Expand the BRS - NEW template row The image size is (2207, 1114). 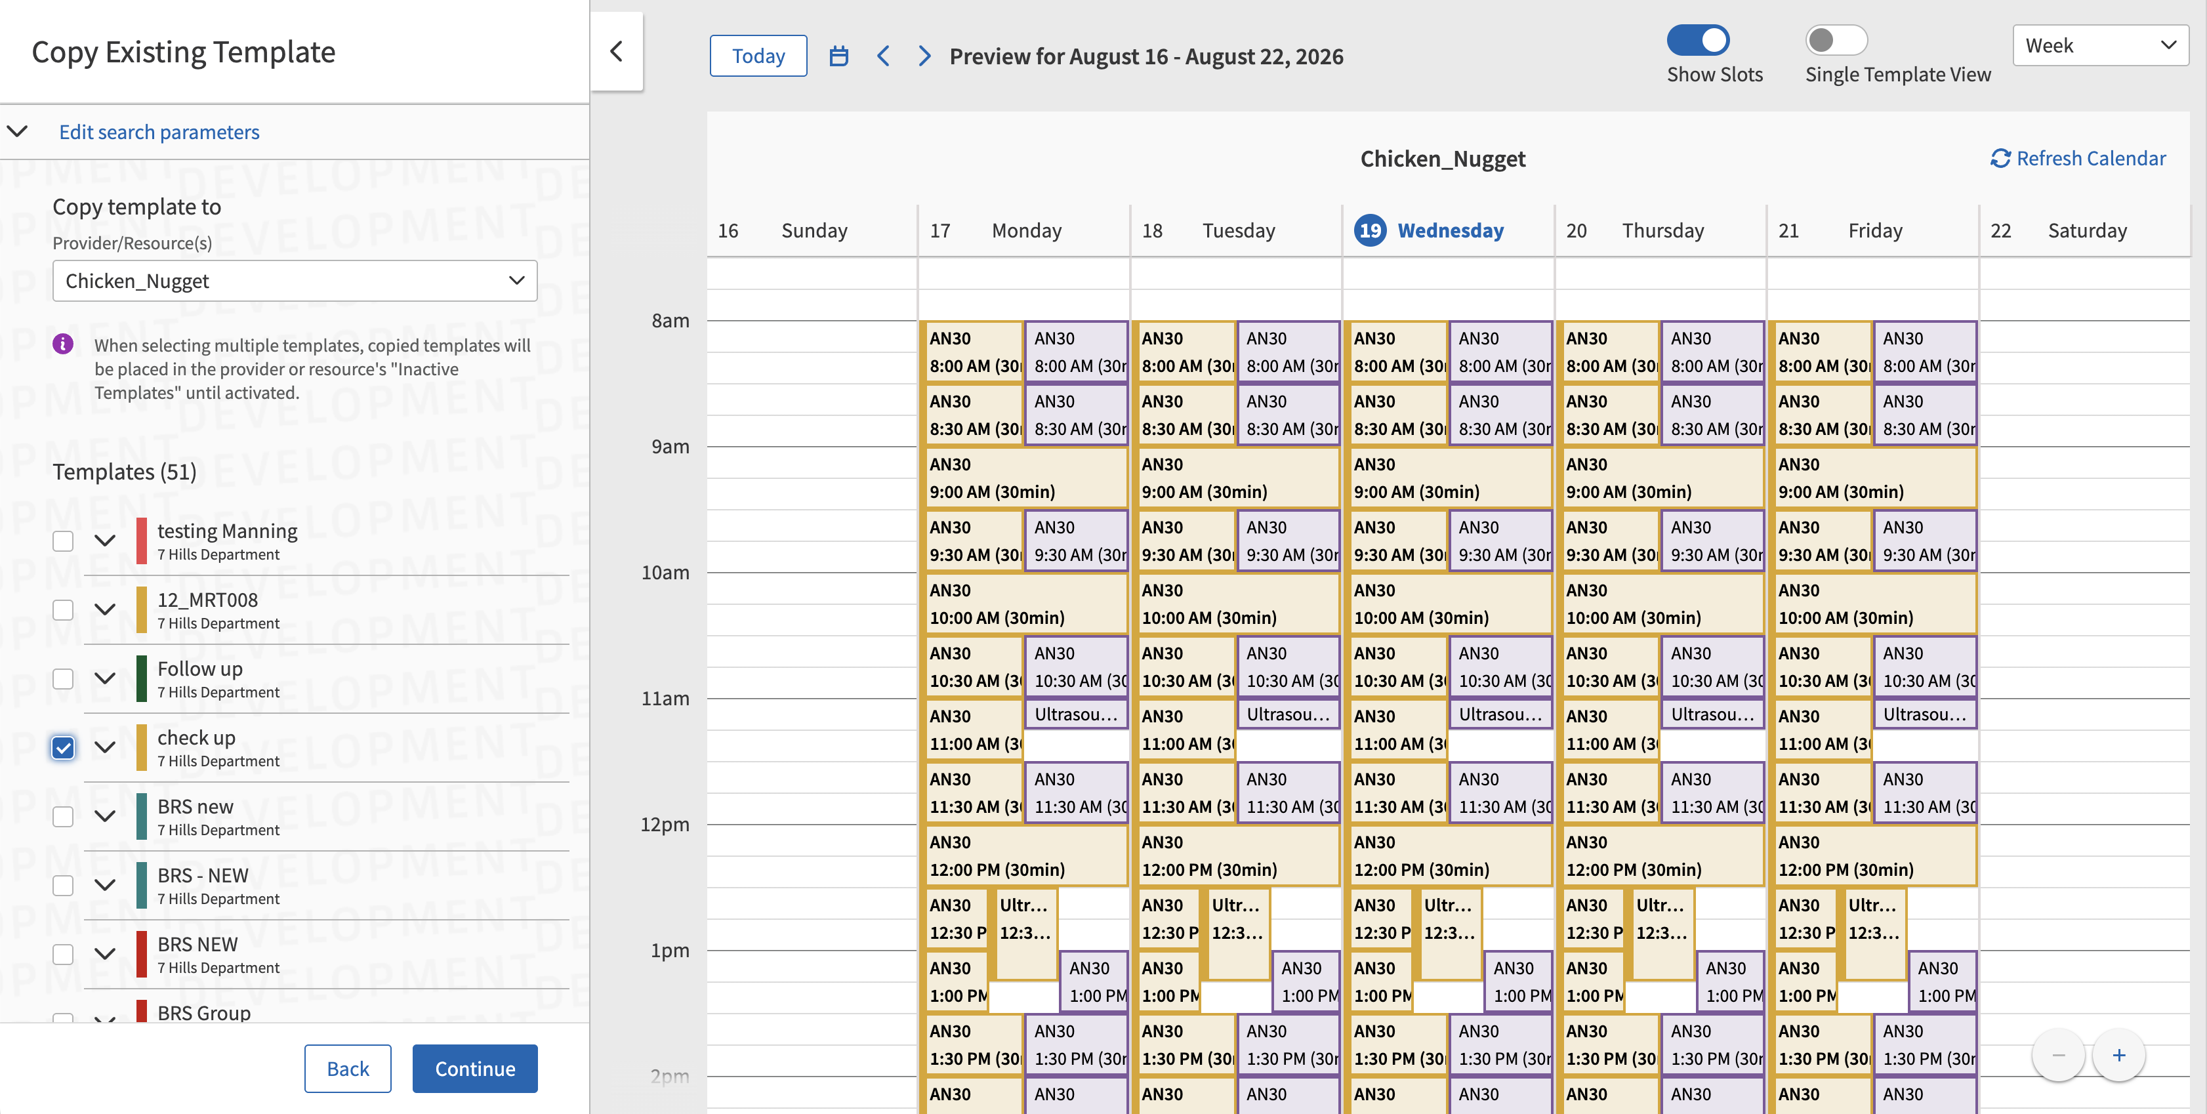coord(104,885)
